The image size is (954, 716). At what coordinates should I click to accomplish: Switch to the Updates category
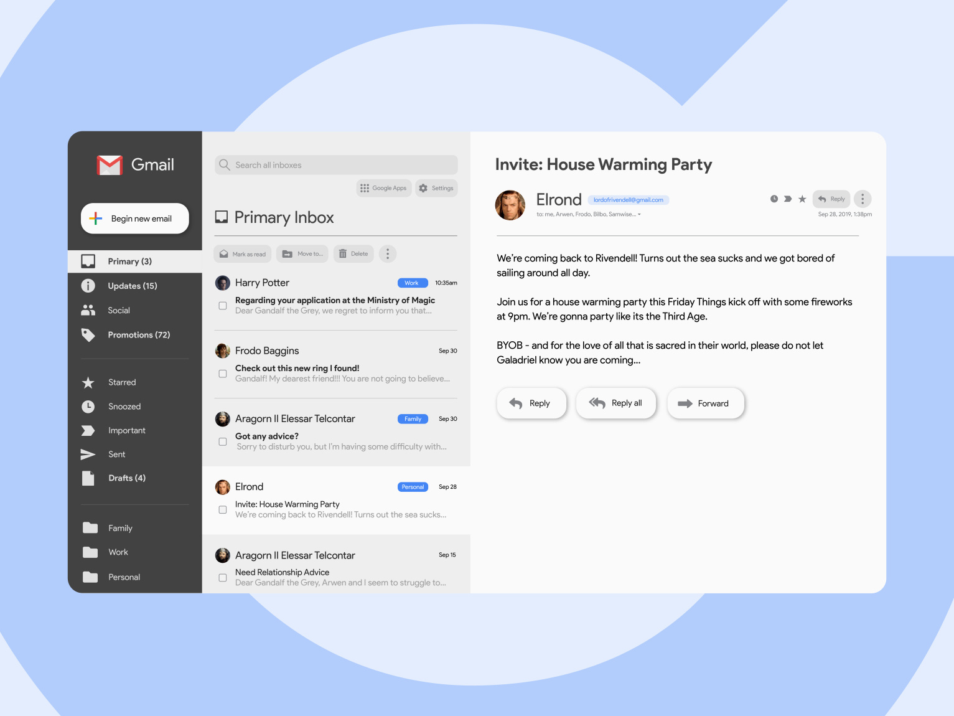[x=132, y=286]
